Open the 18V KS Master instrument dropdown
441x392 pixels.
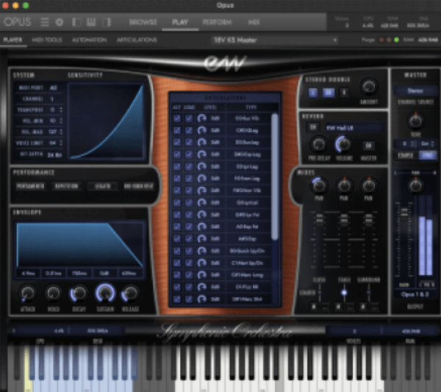275,40
